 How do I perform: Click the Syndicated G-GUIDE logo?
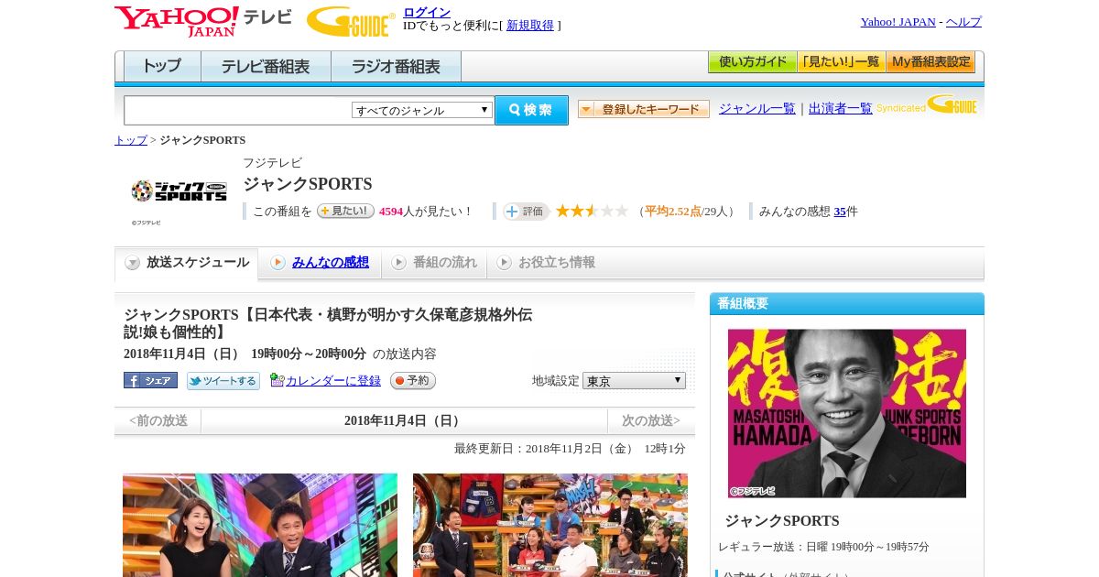click(927, 105)
